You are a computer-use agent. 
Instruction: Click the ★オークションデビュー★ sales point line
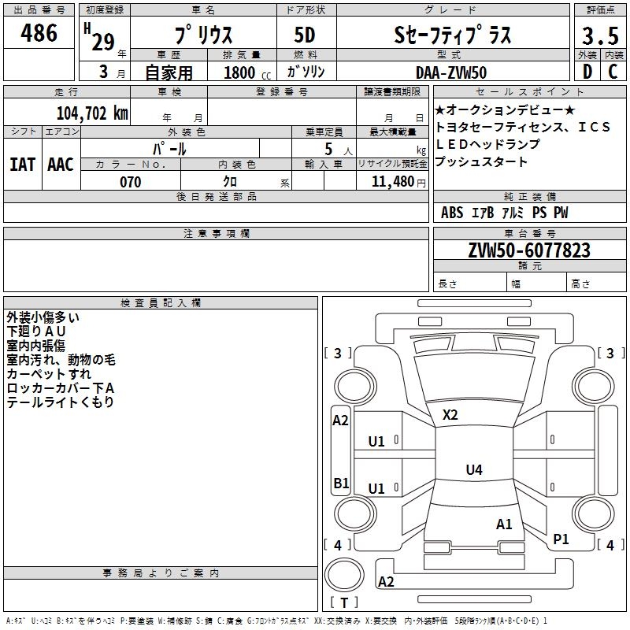coord(506,109)
